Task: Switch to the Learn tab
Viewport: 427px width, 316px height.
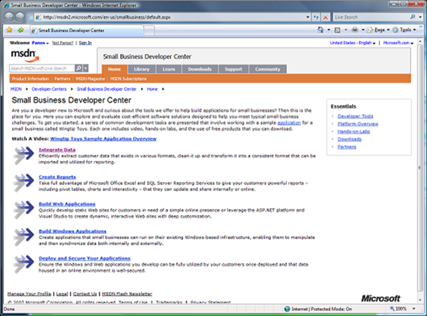Action: pyautogui.click(x=169, y=69)
